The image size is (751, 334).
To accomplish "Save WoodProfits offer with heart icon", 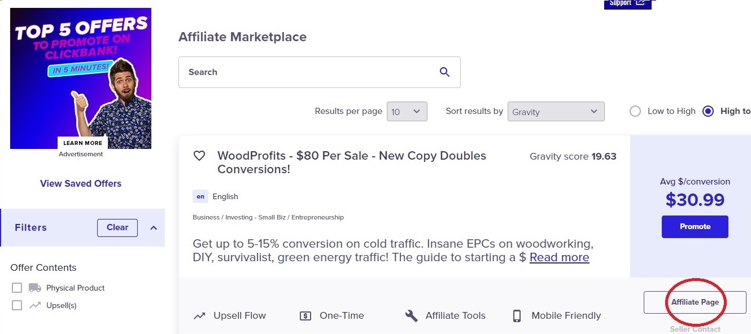I will coord(199,156).
